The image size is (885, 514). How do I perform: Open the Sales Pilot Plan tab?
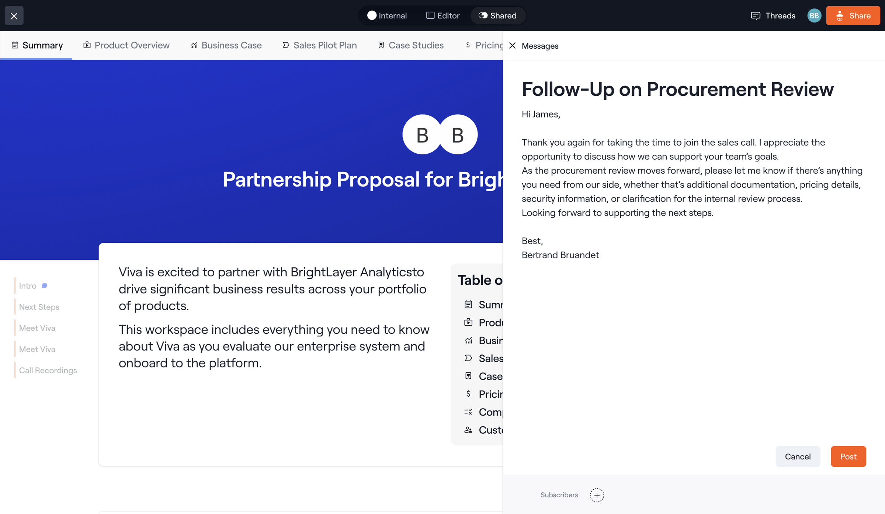(320, 45)
